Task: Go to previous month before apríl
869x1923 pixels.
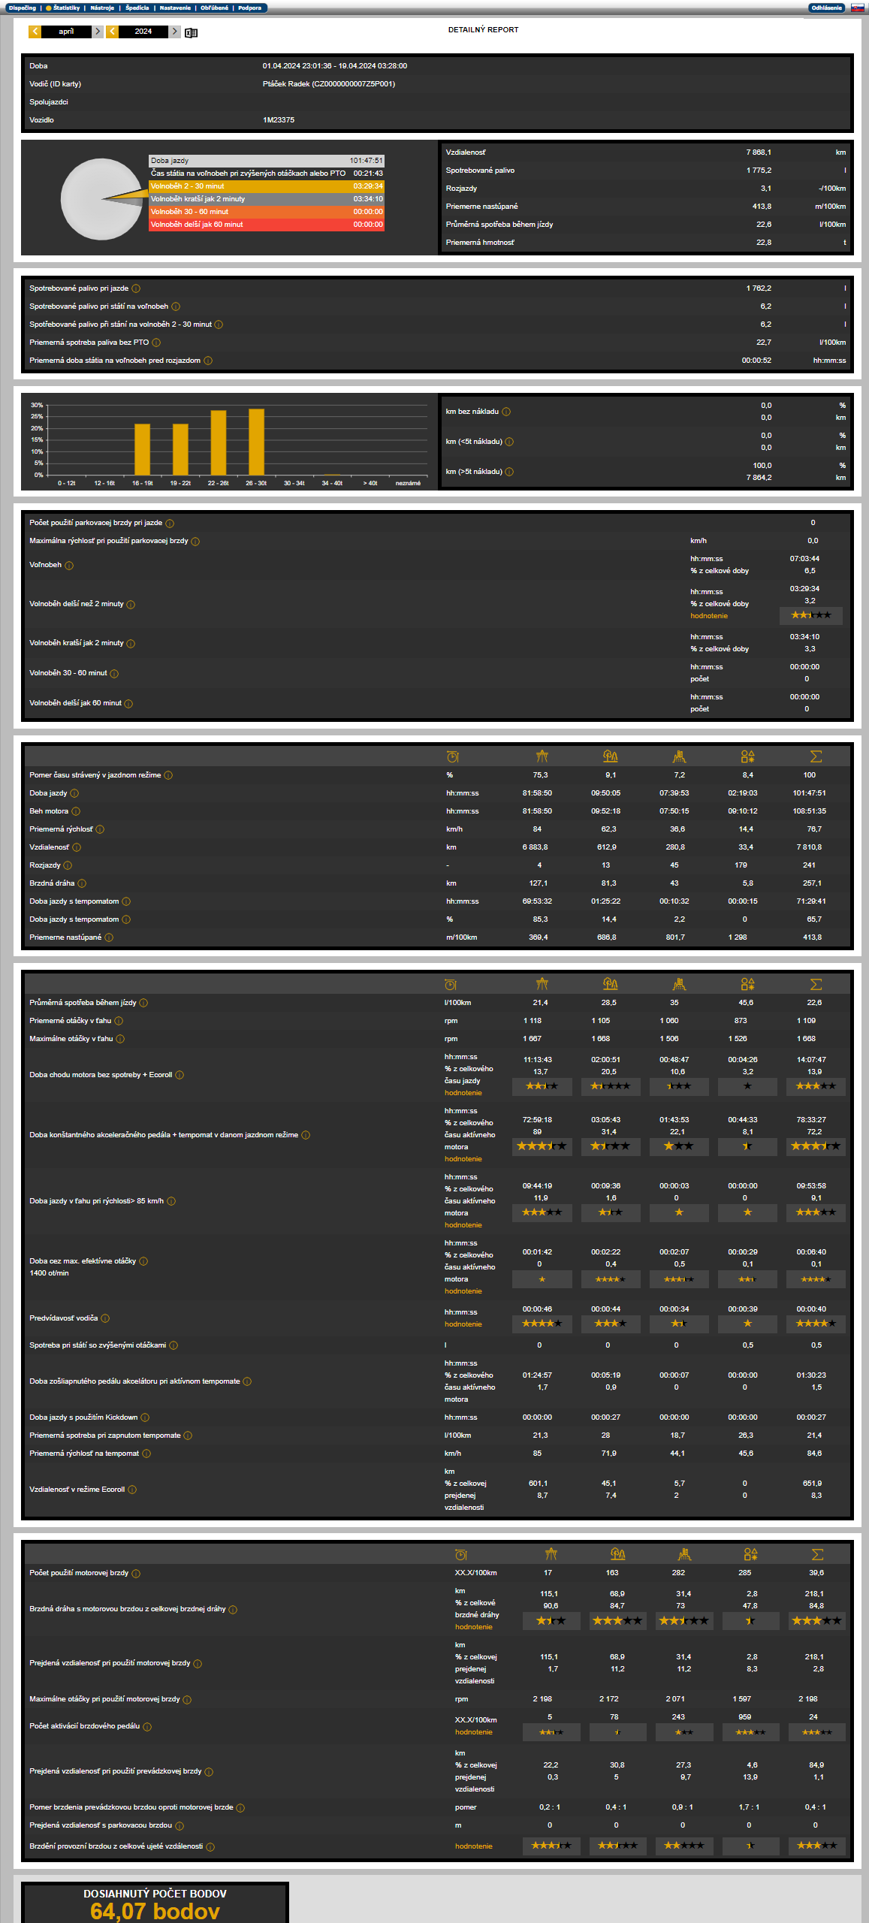Action: tap(35, 32)
